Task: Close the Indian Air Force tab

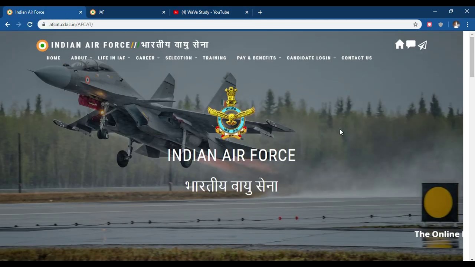Action: click(81, 12)
